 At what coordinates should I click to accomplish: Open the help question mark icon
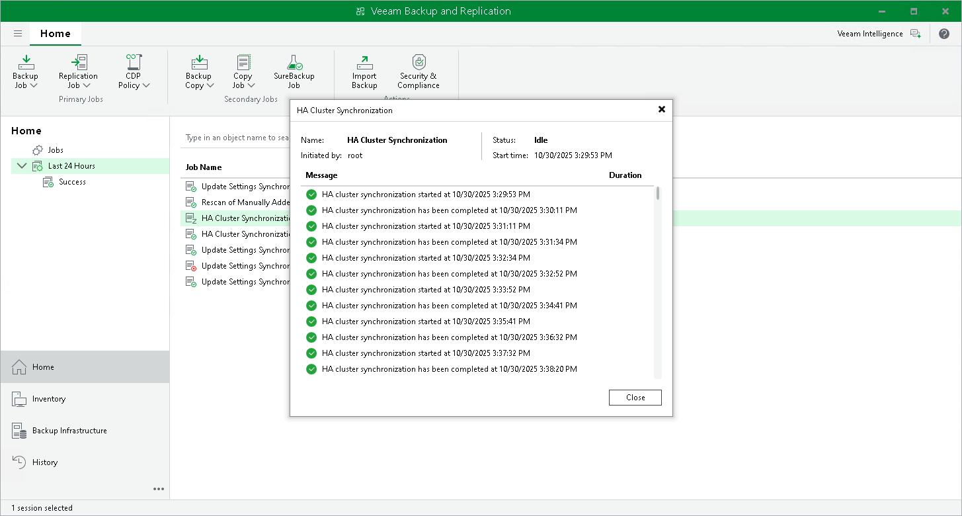944,34
